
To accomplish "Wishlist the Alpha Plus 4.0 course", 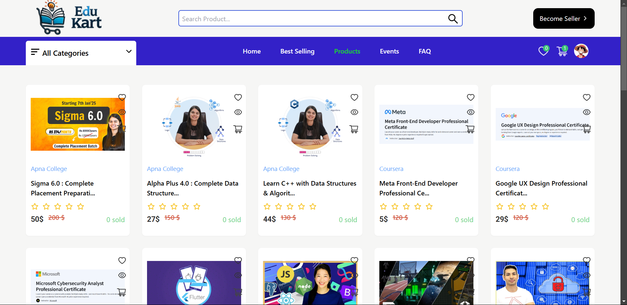I will coord(238,97).
